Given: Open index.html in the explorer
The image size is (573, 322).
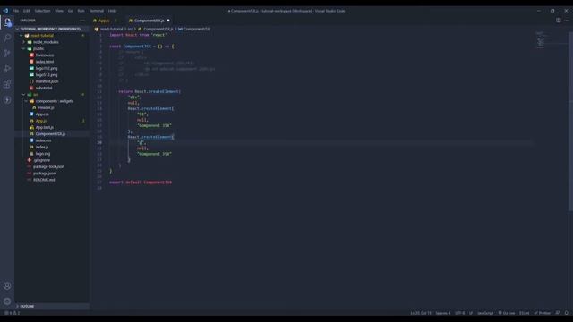Looking at the screenshot, I should point(45,62).
